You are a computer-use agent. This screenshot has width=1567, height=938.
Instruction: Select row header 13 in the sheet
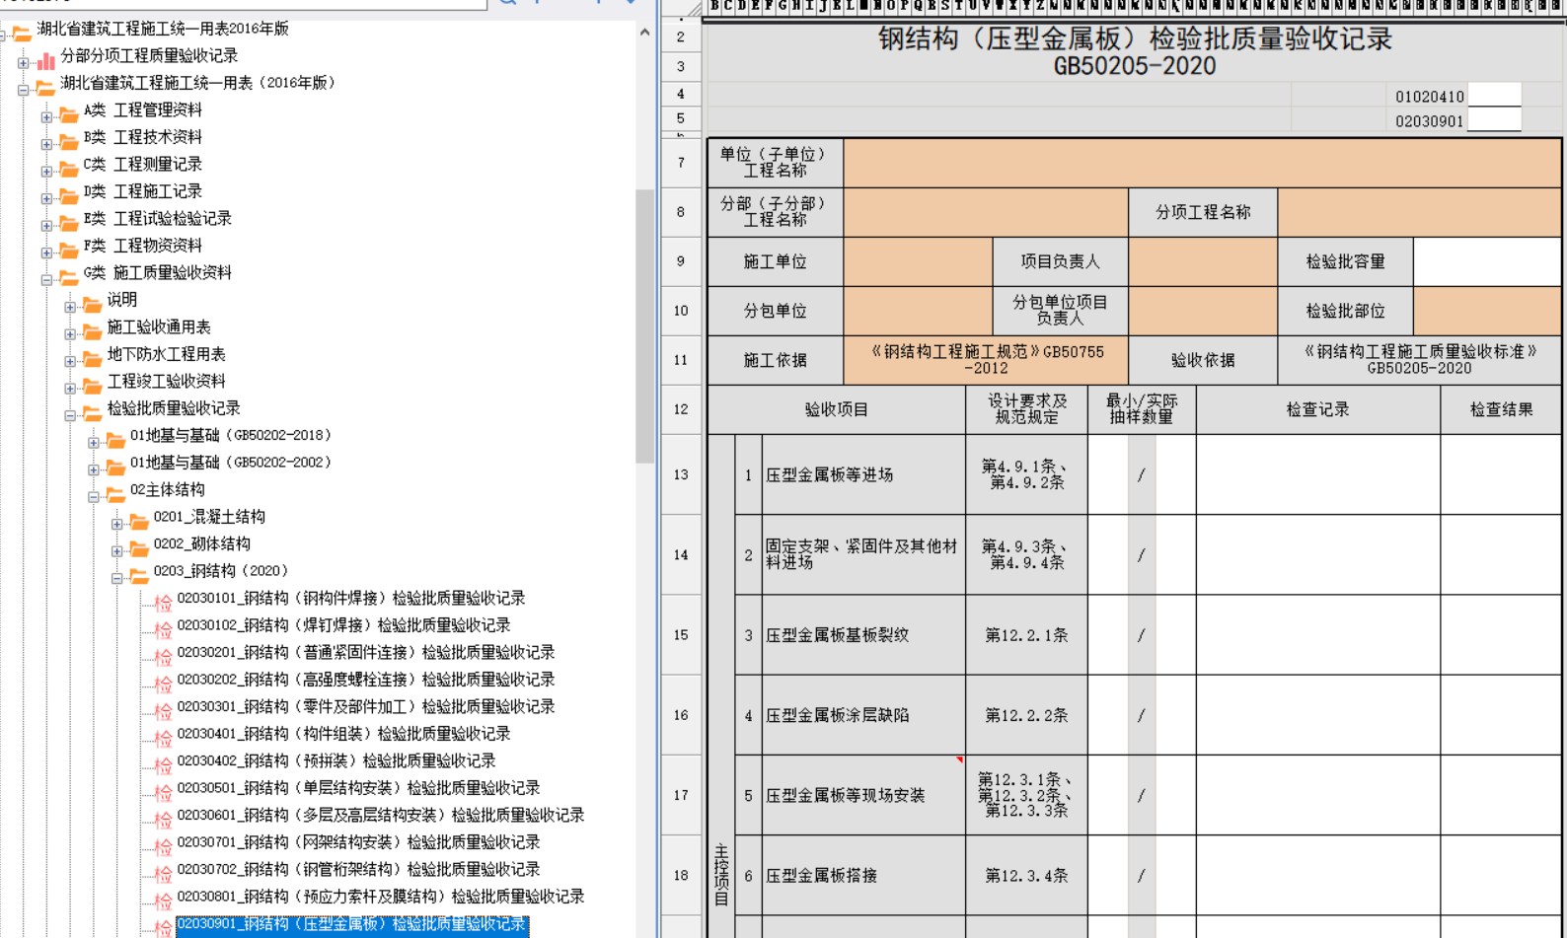click(681, 474)
